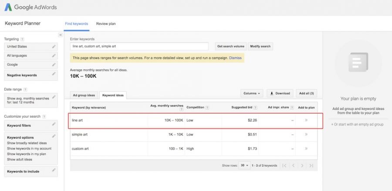The width and height of the screenshot is (392, 191).
Task: Open help for Avg. monthly searches column
Action: pos(182,109)
